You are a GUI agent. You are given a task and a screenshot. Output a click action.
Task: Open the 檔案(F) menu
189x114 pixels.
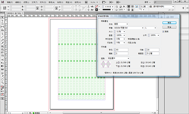click(x=10, y=2)
